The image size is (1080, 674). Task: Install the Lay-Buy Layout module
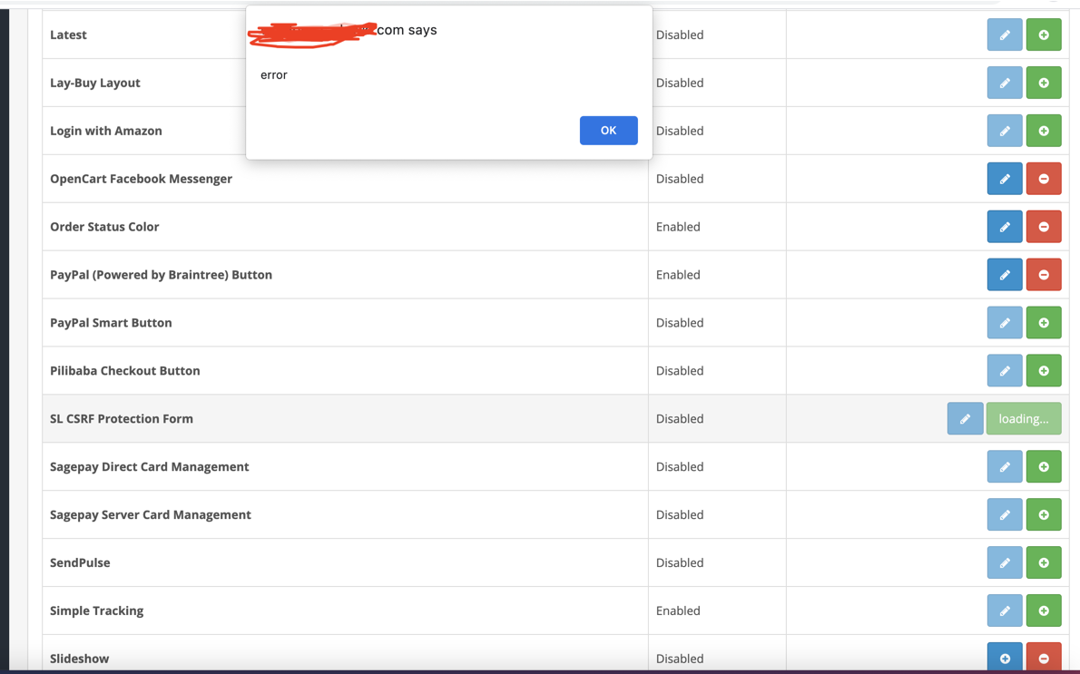tap(1044, 83)
